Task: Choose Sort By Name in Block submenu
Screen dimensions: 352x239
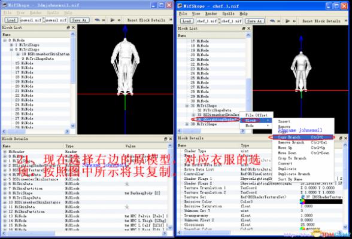Action: [302, 179]
